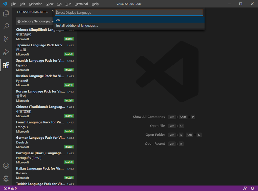Open Japanese Language Pack extension title
Screen dimensions: 258x191
click(x=41, y=45)
